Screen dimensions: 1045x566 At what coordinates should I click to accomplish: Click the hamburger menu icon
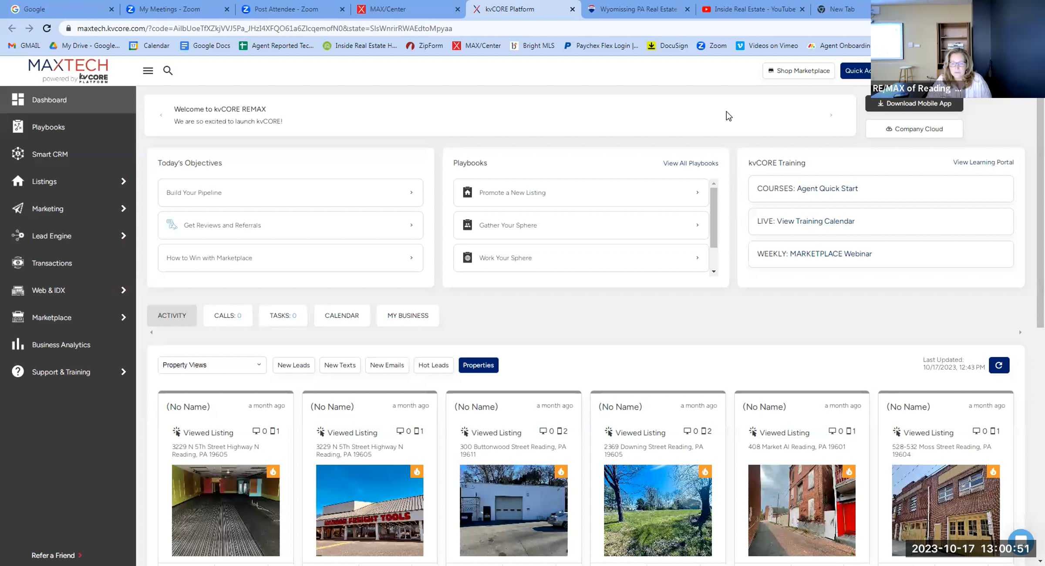point(148,71)
